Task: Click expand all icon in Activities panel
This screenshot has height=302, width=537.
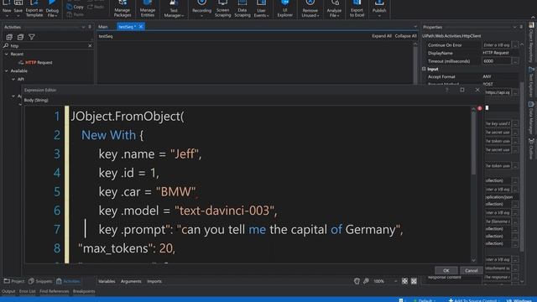Action: pyautogui.click(x=9, y=37)
